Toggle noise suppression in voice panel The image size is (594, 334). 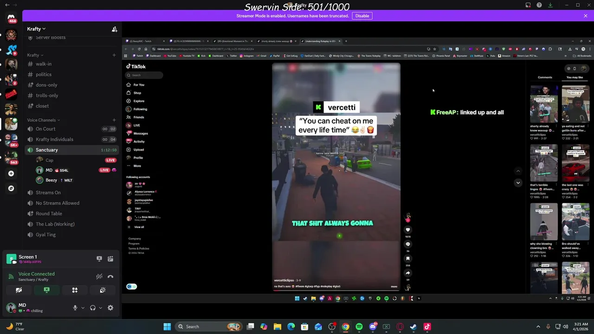[x=99, y=276]
